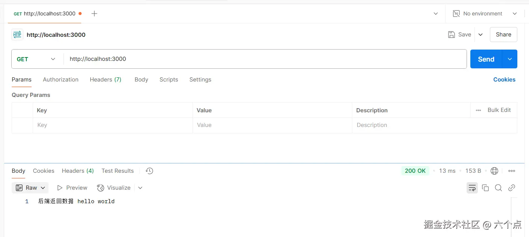Image resolution: width=529 pixels, height=237 pixels.
Task: Click the network globe icon in response bar
Action: pos(494,171)
